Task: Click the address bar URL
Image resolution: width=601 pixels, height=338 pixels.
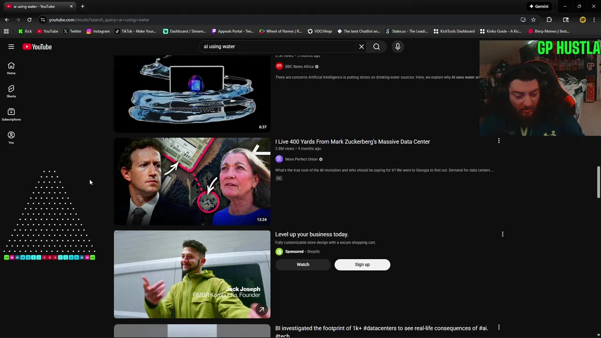Action: click(99, 20)
